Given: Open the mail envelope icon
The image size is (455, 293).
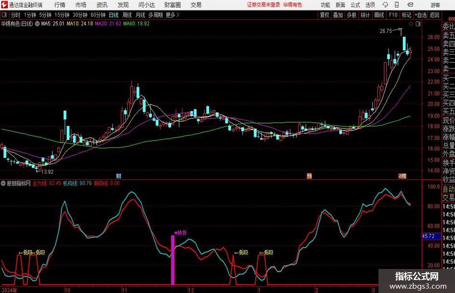Looking at the screenshot, I should pyautogui.click(x=410, y=5).
